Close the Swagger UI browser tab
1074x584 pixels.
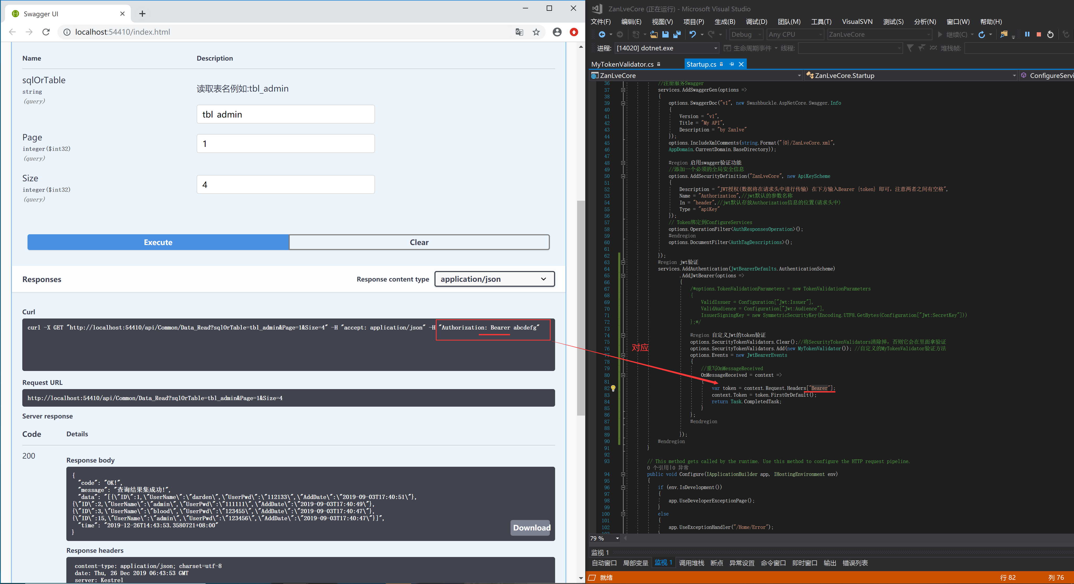pos(122,14)
